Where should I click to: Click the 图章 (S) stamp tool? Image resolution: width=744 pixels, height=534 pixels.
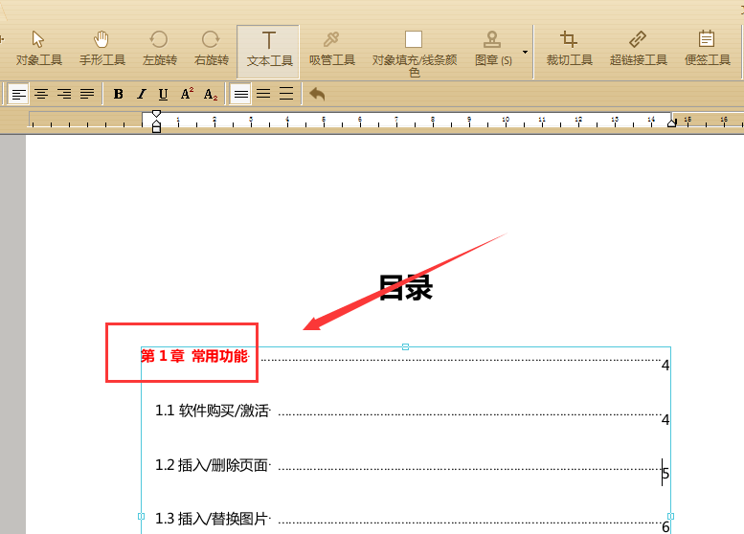(493, 50)
